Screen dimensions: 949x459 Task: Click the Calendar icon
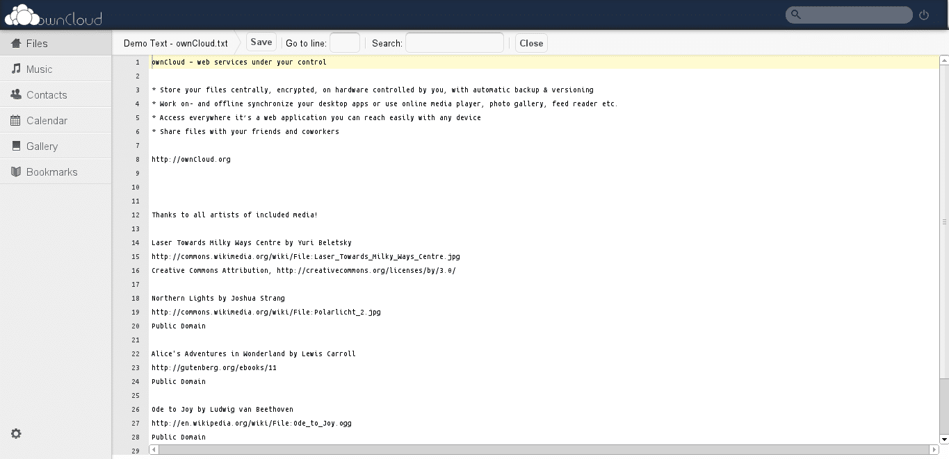point(16,120)
